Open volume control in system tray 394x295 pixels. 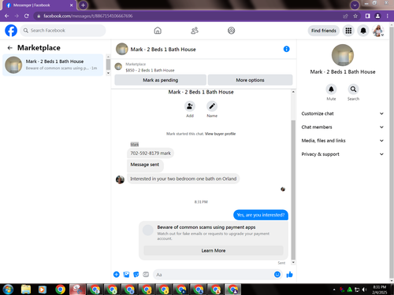pos(364,289)
